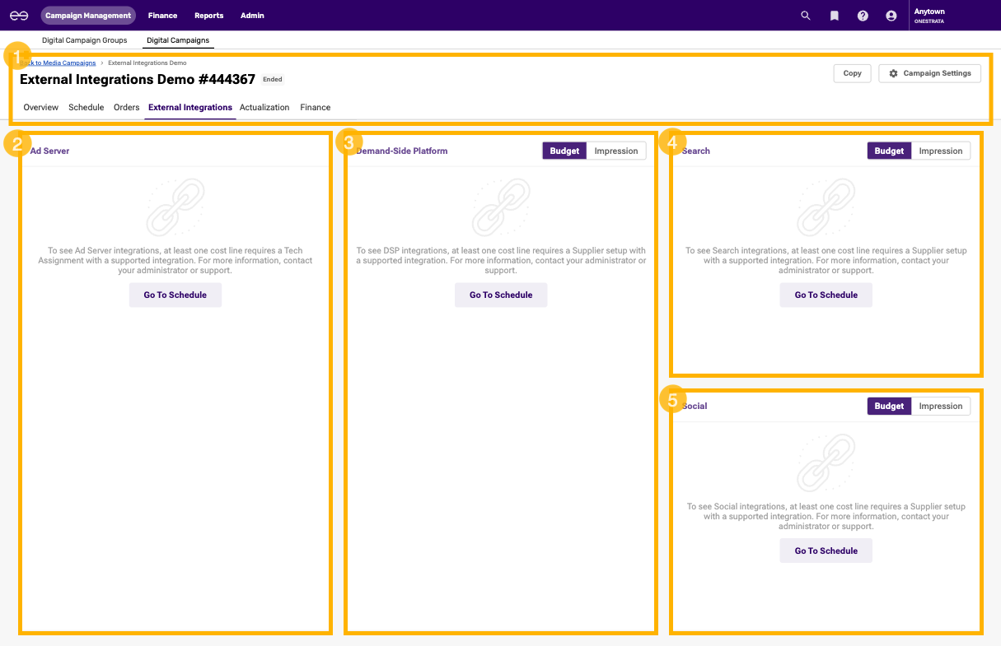Open the Admin top menu
This screenshot has height=646, width=1001.
(x=252, y=16)
